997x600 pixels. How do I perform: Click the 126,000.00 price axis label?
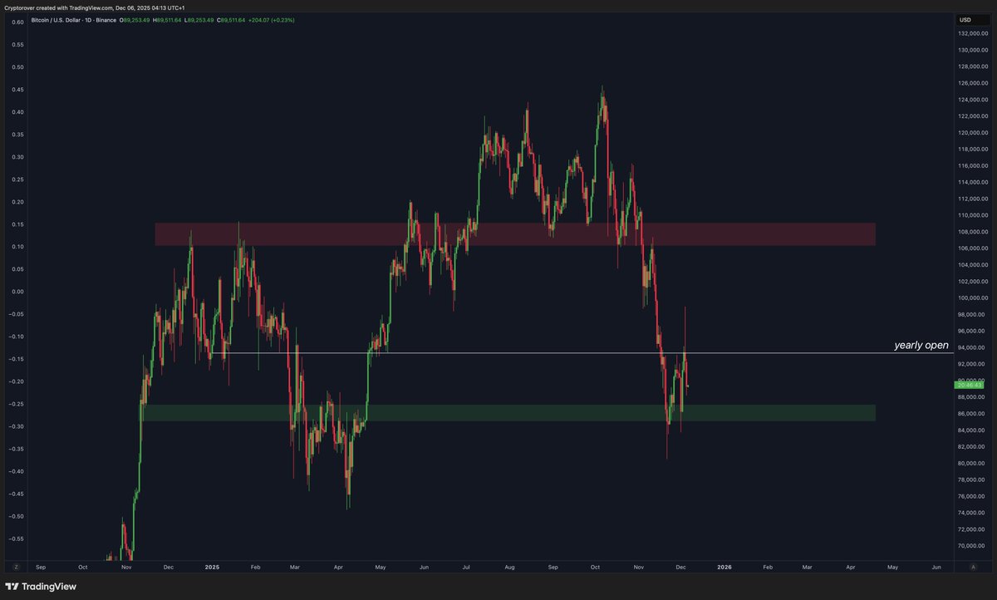tap(973, 83)
